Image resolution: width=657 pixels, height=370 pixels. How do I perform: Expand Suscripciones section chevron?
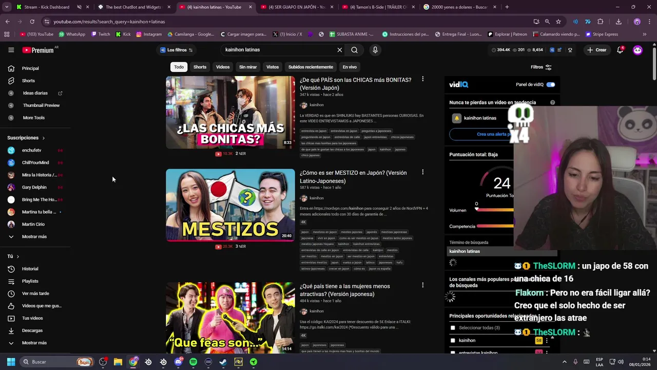pos(43,138)
